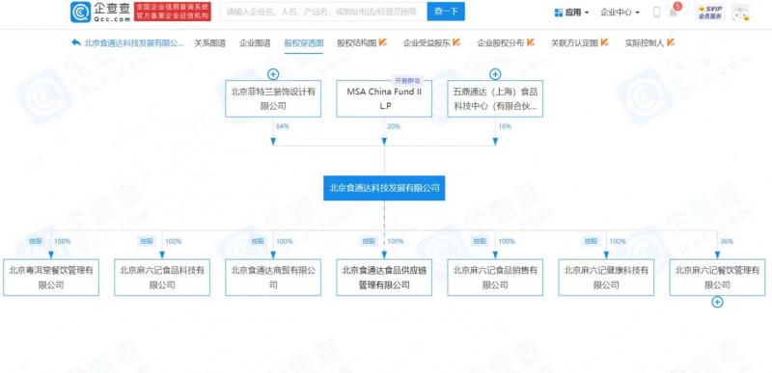Expand shareholders above 五鼎通达（上海）食品科技中心
The height and width of the screenshot is (373, 772).
pyautogui.click(x=495, y=74)
